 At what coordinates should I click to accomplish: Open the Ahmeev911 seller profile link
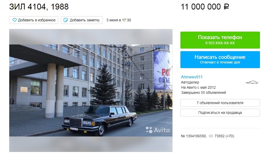(192, 77)
